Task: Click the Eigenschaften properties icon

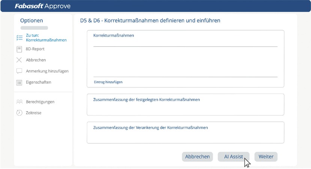Action: tap(19, 82)
